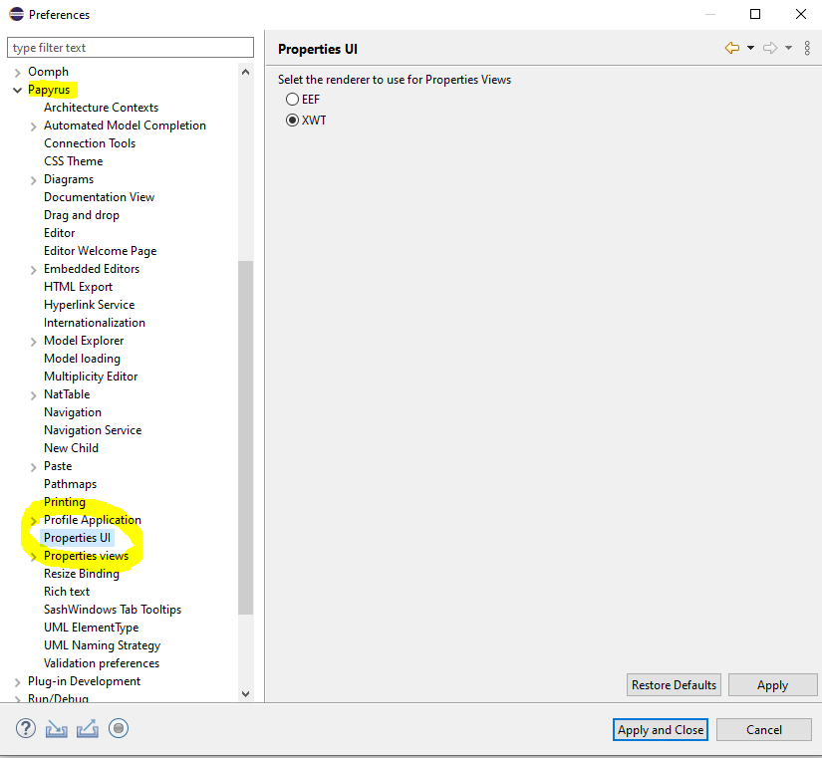Viewport: 822px width, 758px height.
Task: Select the Navigation tree item
Action: [x=73, y=412]
